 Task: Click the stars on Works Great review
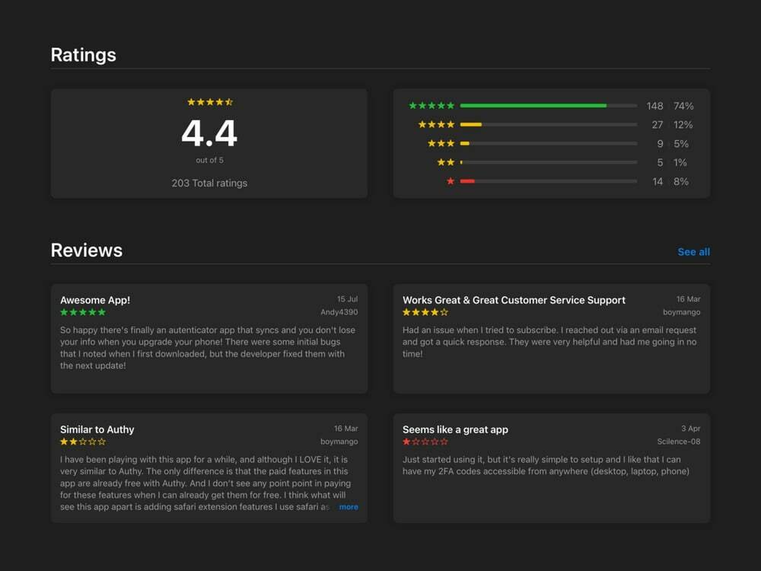pos(425,312)
